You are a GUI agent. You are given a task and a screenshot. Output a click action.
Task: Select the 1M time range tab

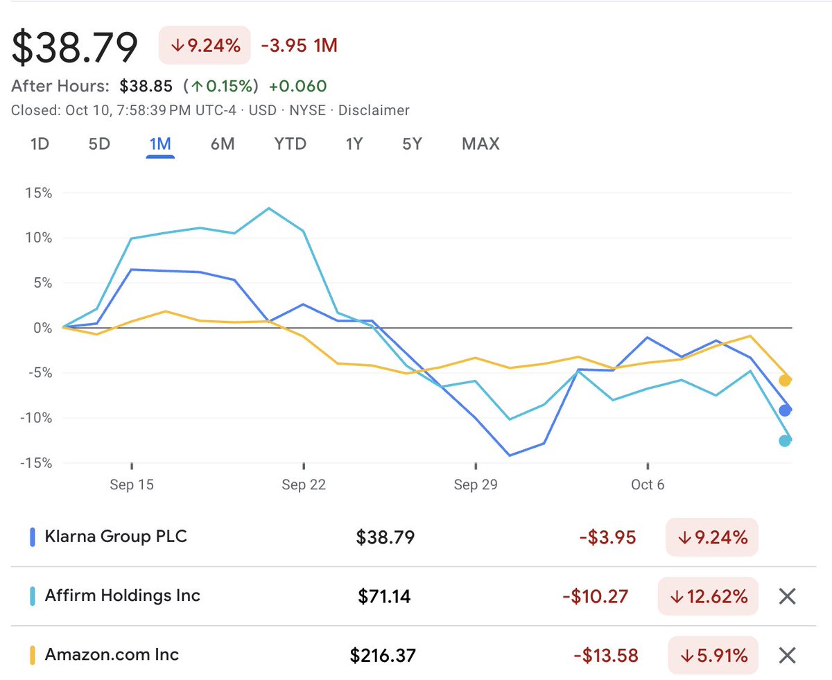click(x=160, y=144)
